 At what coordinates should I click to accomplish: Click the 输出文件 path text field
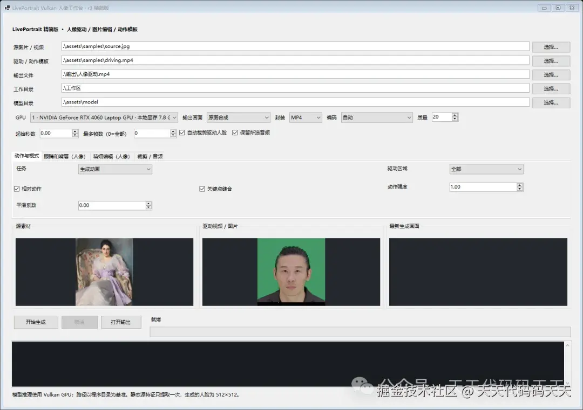(295, 74)
